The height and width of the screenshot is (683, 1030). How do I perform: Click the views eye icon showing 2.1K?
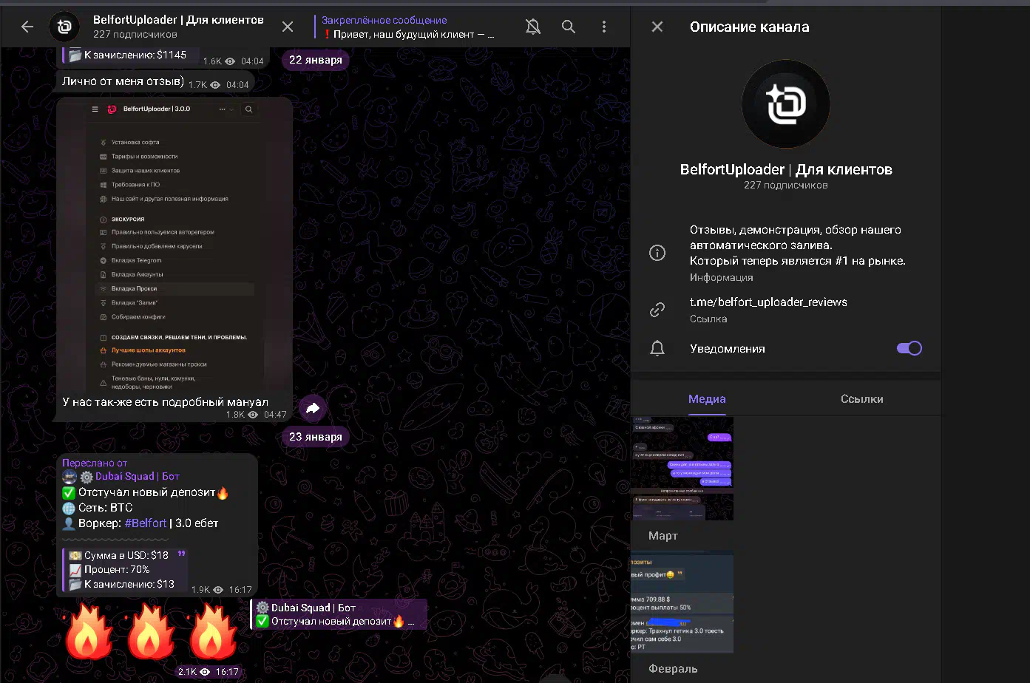click(205, 672)
